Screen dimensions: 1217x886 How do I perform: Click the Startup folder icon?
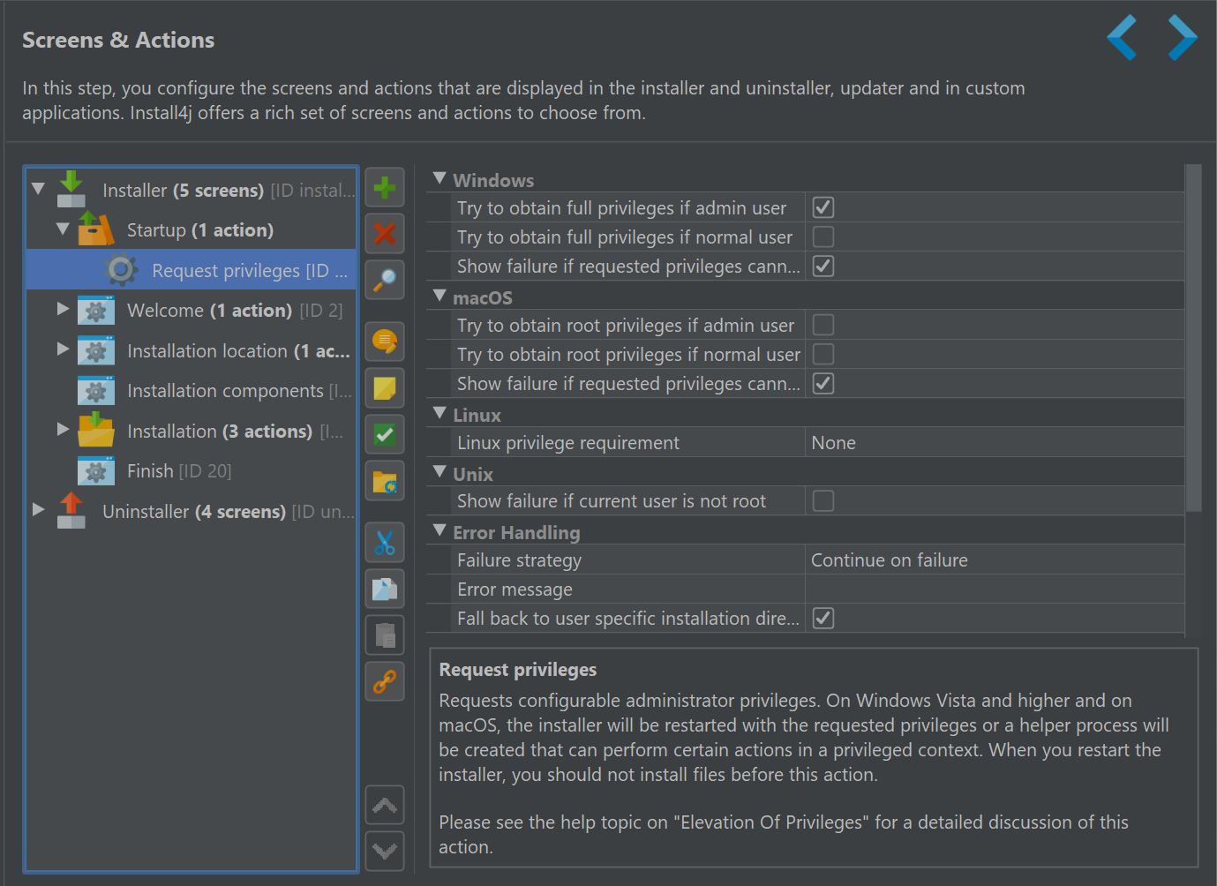pos(96,229)
